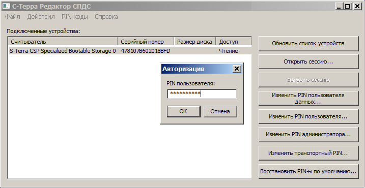Click Закрыть сессию button

coord(308,80)
